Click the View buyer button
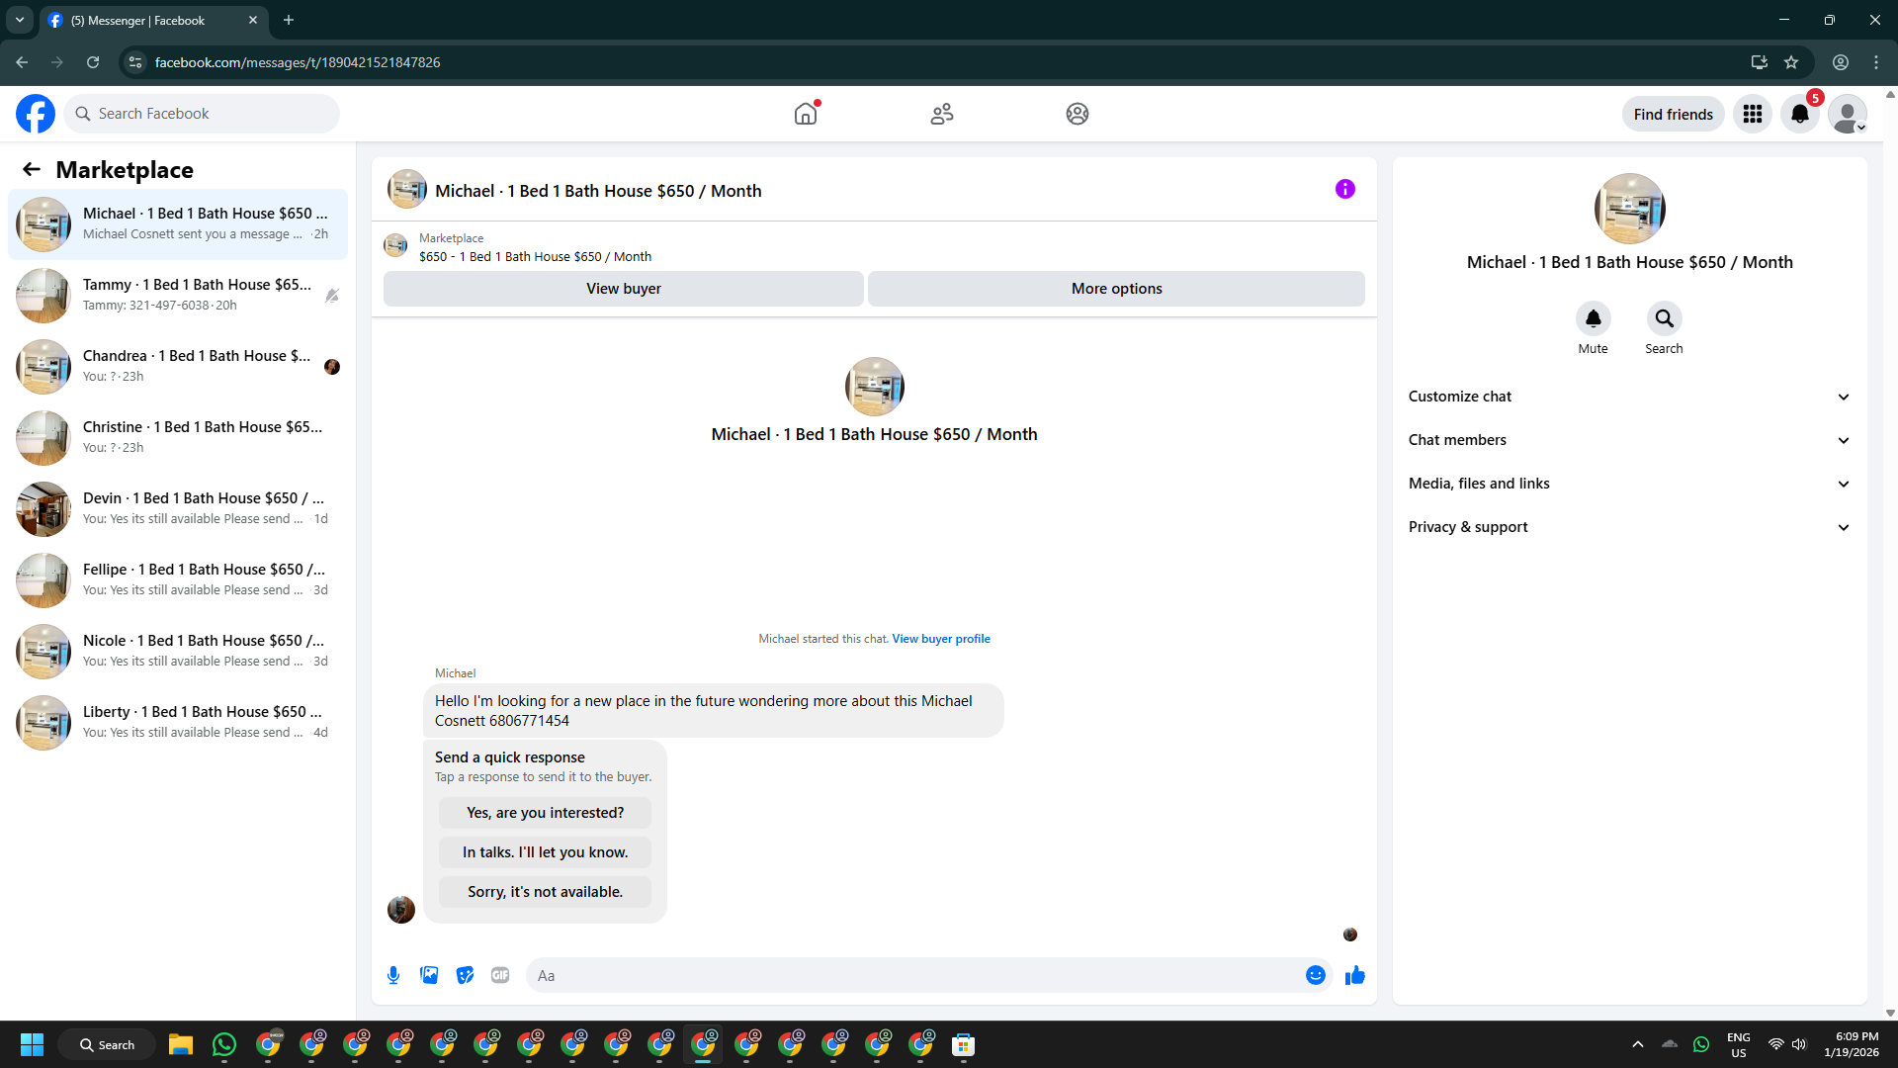 point(623,289)
